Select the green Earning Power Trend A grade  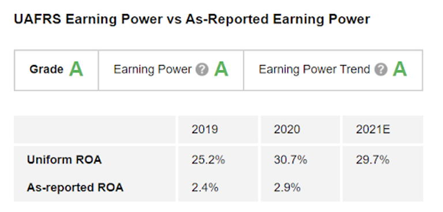pyautogui.click(x=400, y=69)
